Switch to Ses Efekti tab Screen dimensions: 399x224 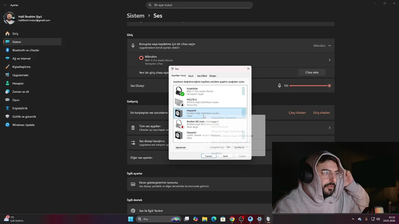click(202, 76)
